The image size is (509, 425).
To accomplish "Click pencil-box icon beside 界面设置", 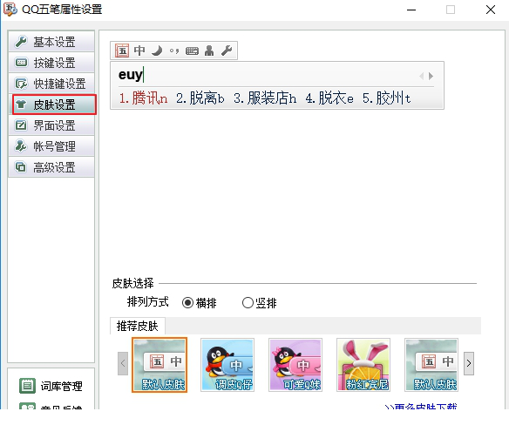I will click(x=21, y=125).
